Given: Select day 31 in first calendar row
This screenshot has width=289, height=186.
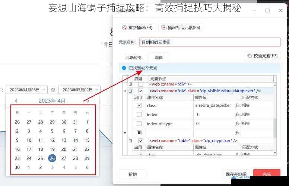Looking at the screenshot, I should click(x=76, y=122).
